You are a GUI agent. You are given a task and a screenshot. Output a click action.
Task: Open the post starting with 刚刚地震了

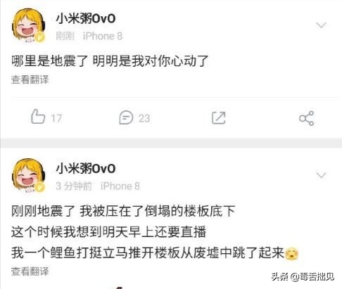(x=155, y=232)
